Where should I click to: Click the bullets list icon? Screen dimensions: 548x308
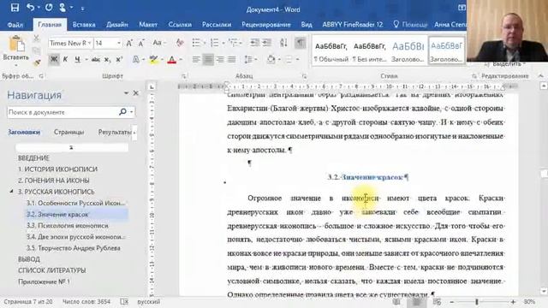(196, 43)
